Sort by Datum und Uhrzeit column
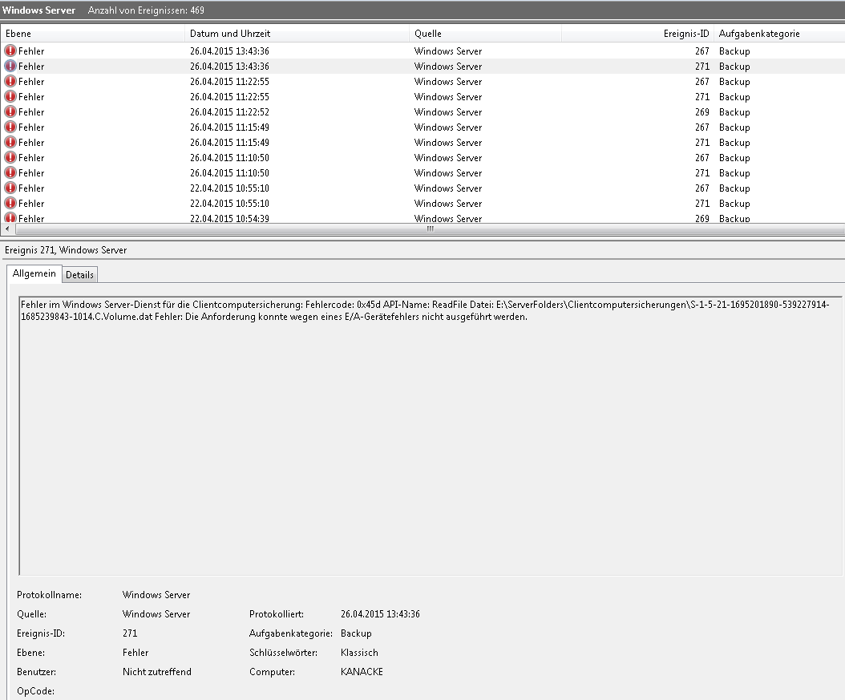The width and height of the screenshot is (845, 700). click(x=297, y=34)
